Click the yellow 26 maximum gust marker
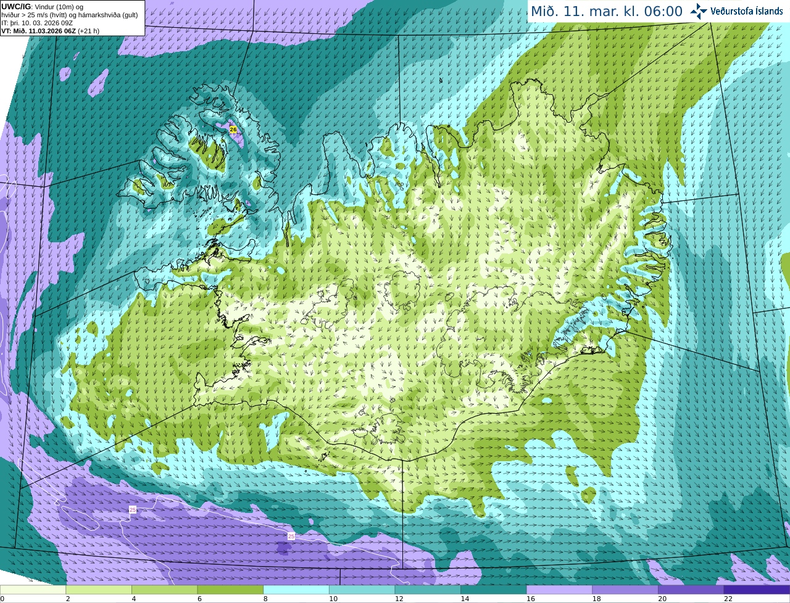The image size is (790, 603). [x=233, y=129]
